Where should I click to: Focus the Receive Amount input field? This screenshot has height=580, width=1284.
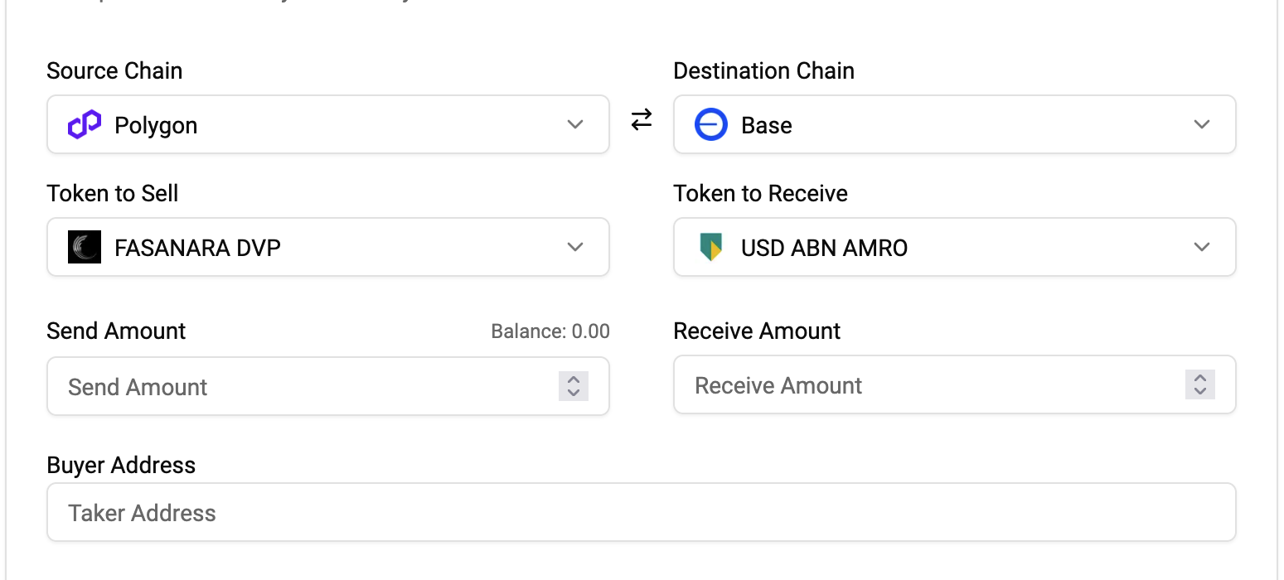[955, 384]
